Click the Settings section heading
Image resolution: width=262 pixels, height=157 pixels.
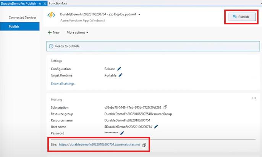coord(56,61)
